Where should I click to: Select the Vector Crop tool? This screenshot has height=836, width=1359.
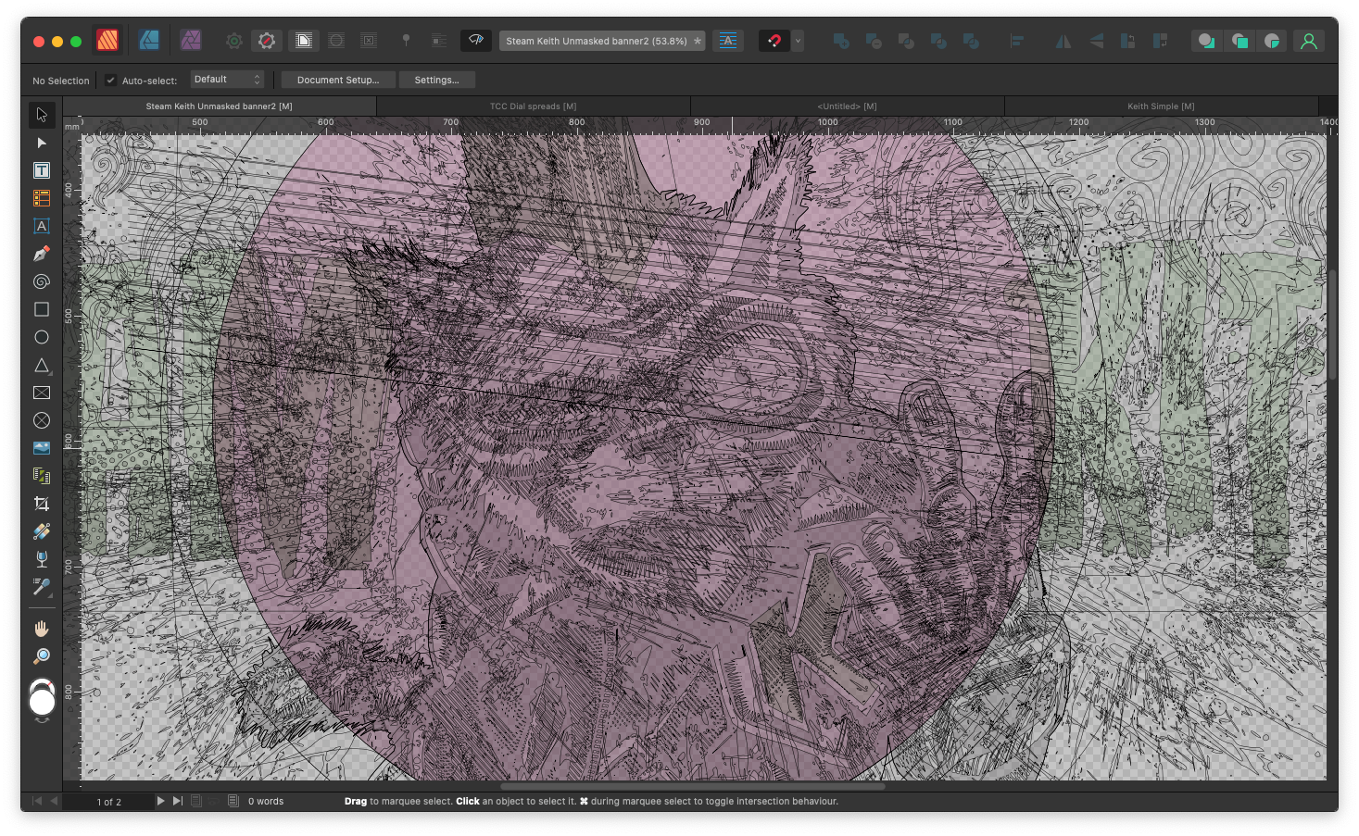click(x=41, y=504)
